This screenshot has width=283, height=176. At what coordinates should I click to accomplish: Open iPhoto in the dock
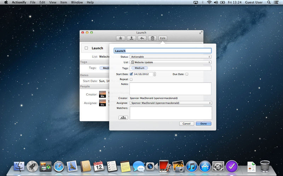178,166
